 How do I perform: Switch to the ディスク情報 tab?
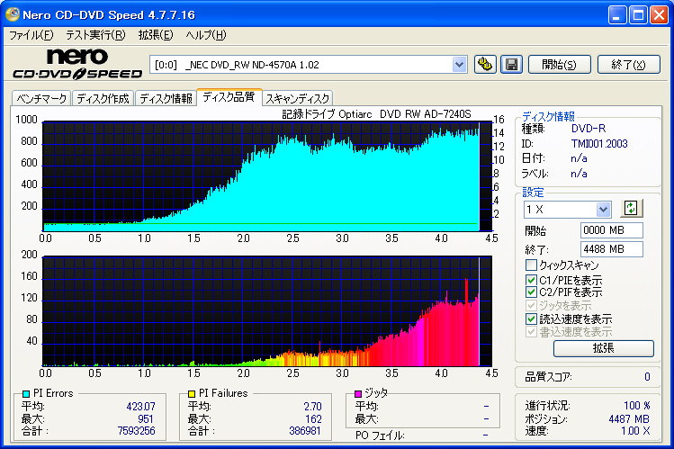tap(166, 98)
